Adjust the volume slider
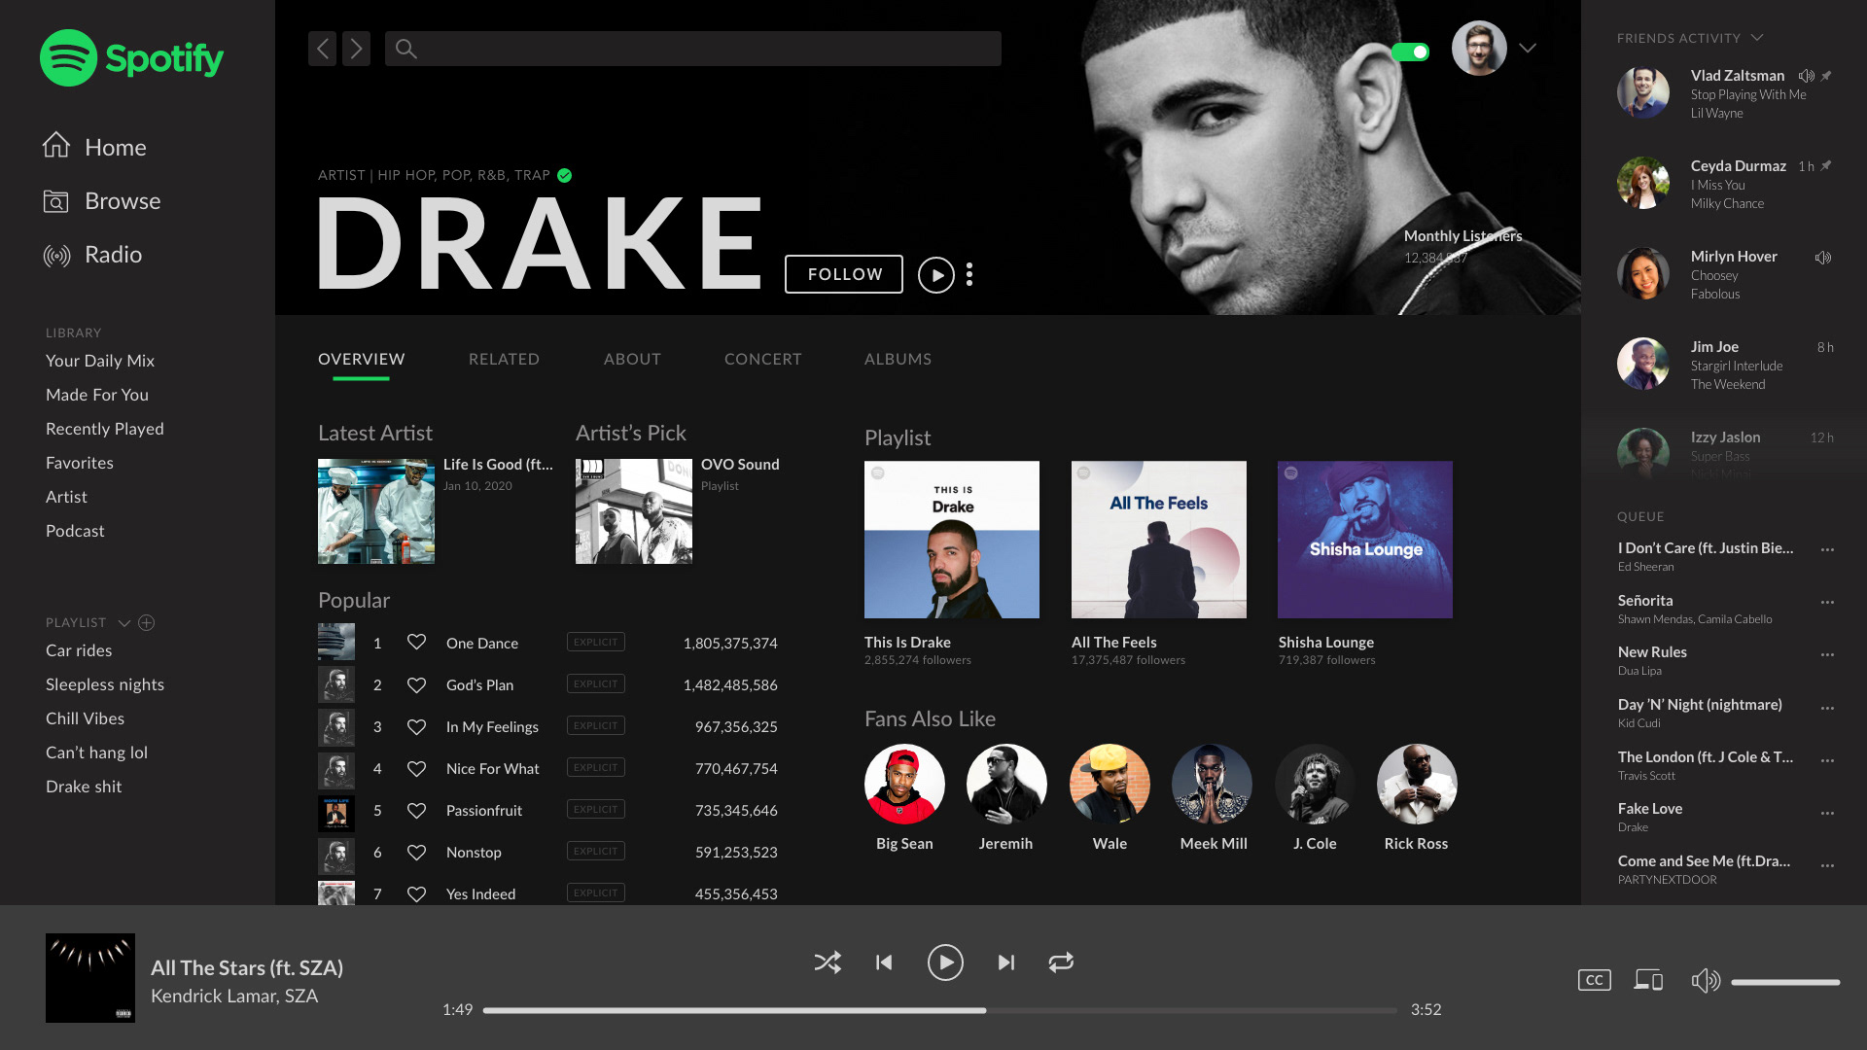The height and width of the screenshot is (1050, 1867). [1785, 982]
